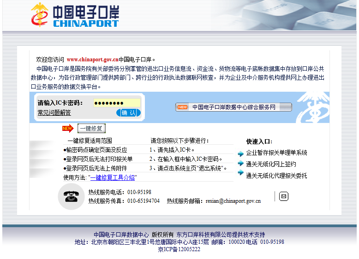This screenshot has height=259, width=359.
Task: Click the ChinaPort logo in header
Action: [75, 15]
